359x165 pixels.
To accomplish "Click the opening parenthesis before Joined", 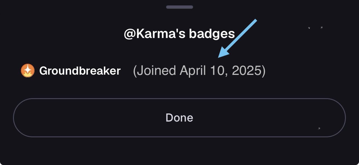I will coord(135,71).
